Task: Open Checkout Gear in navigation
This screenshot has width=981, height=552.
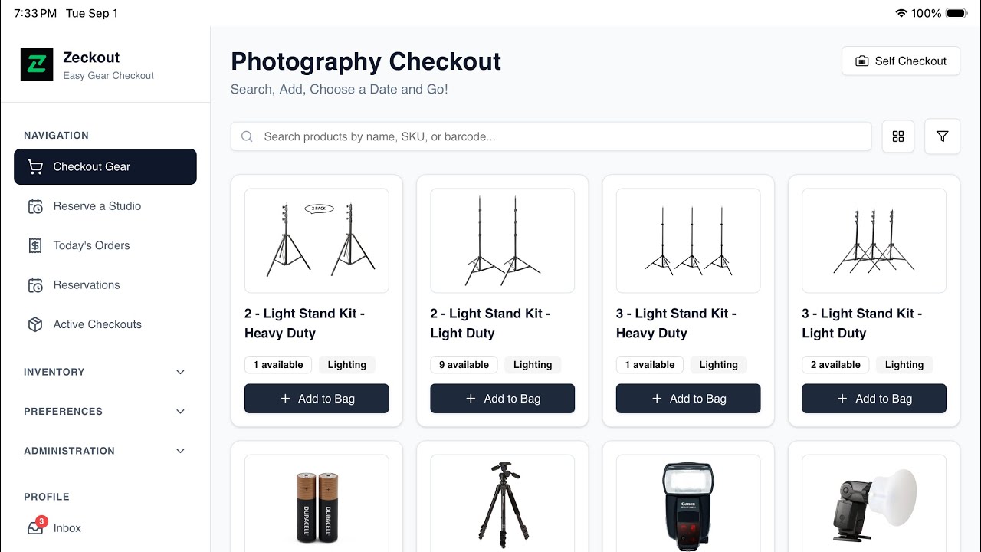Action: point(105,166)
